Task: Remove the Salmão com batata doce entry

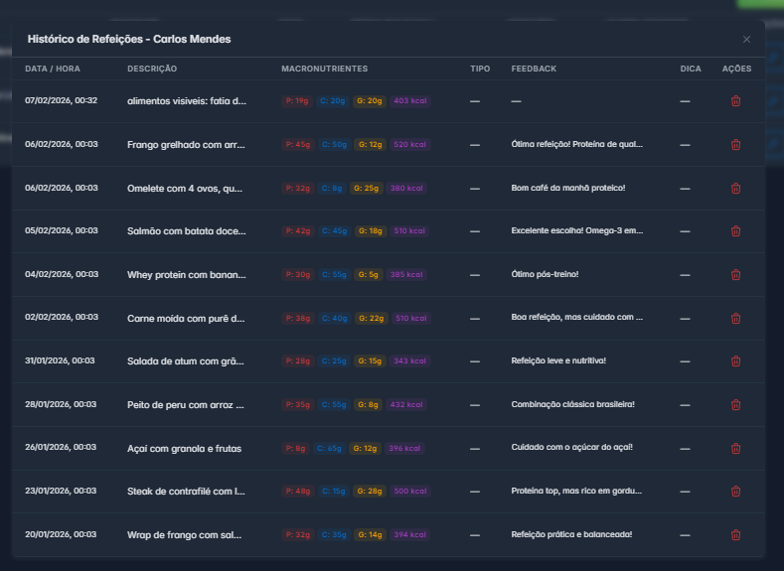Action: pyautogui.click(x=735, y=231)
